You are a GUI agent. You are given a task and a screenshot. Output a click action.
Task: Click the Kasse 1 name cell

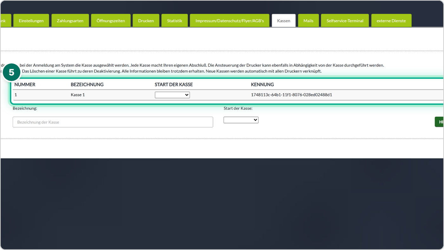pos(78,95)
